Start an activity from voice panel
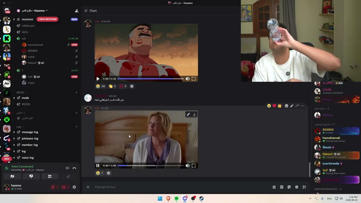Viewport: 361px width, 203px height. [50, 176]
